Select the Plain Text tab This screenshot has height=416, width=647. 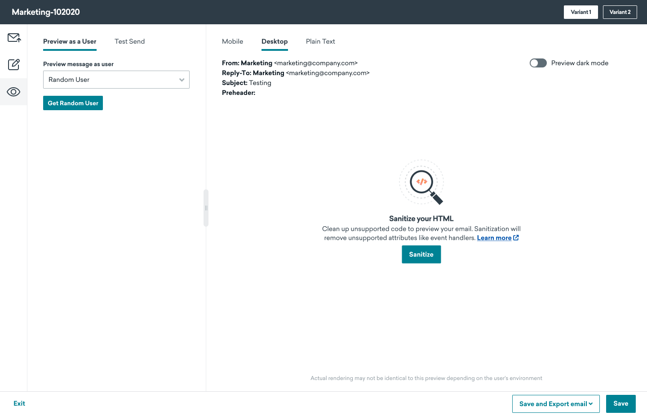pyautogui.click(x=320, y=41)
